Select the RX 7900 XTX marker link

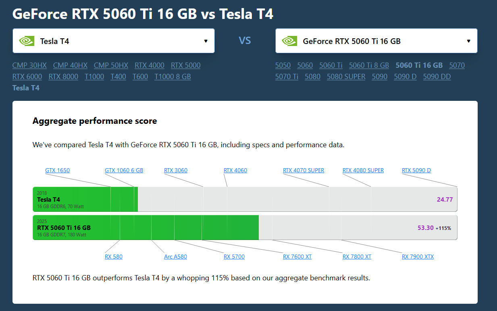(418, 257)
